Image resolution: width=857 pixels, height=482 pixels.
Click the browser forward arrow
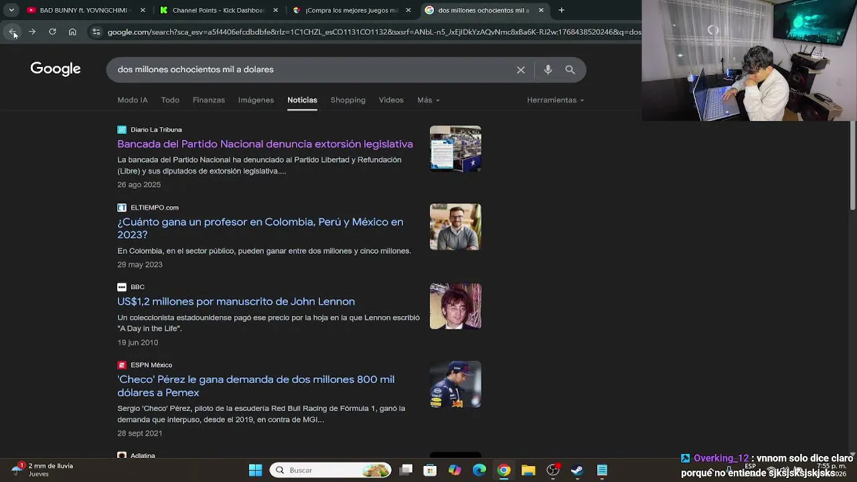[32, 31]
